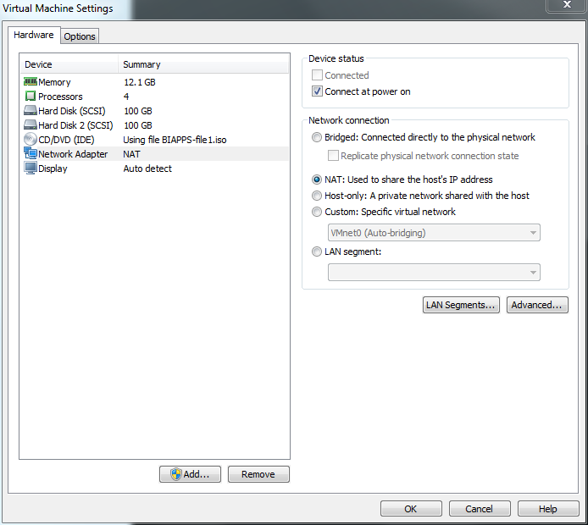Click the 'Auto detect' display summary
The image size is (588, 525).
147,169
